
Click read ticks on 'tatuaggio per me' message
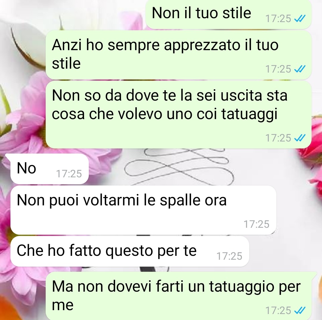300,310
